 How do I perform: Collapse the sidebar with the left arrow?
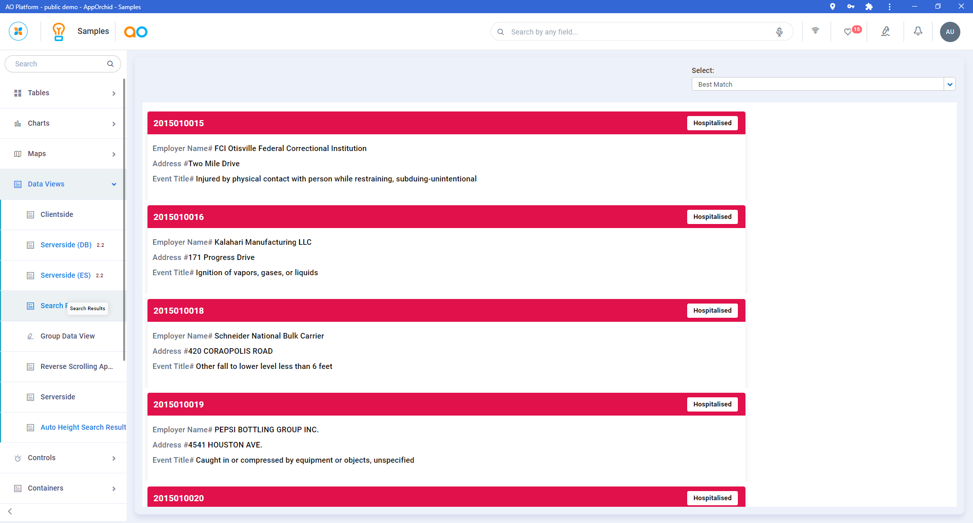pos(10,511)
